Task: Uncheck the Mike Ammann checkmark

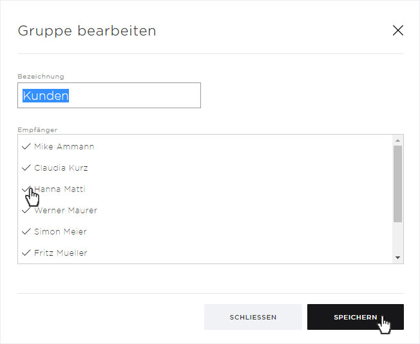Action: click(x=26, y=146)
